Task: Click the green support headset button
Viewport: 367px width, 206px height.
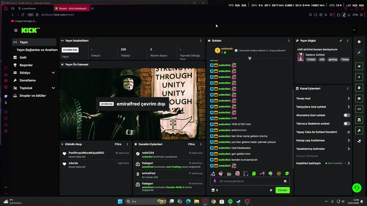Action: [x=357, y=188]
